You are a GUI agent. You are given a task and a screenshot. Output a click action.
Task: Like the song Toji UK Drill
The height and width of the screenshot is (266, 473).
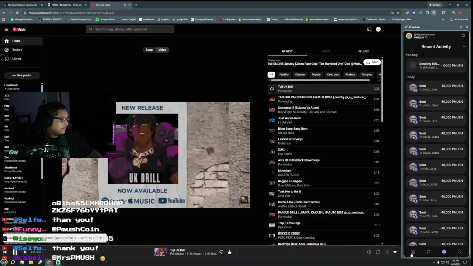pos(229,252)
